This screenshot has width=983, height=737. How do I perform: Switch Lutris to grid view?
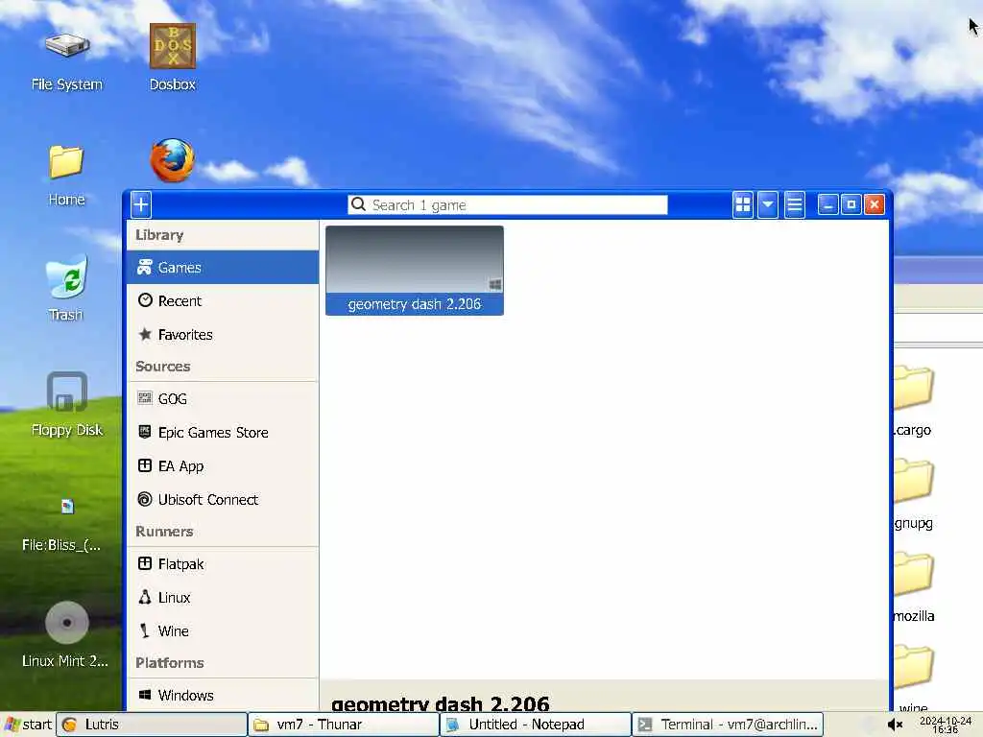pyautogui.click(x=743, y=204)
